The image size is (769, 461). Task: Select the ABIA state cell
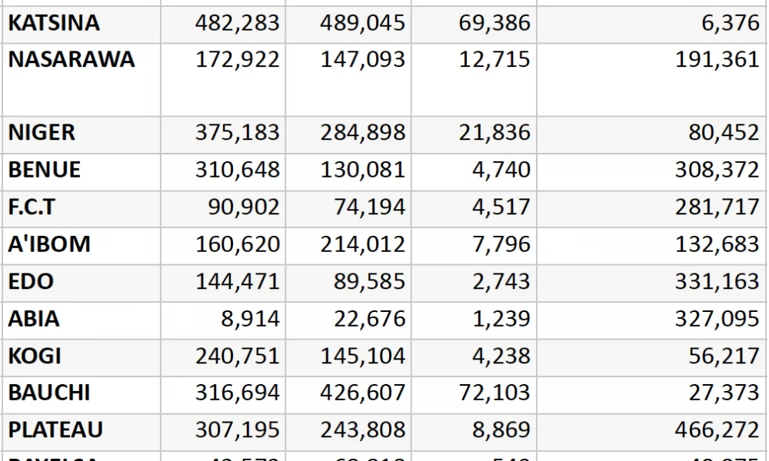click(x=34, y=319)
